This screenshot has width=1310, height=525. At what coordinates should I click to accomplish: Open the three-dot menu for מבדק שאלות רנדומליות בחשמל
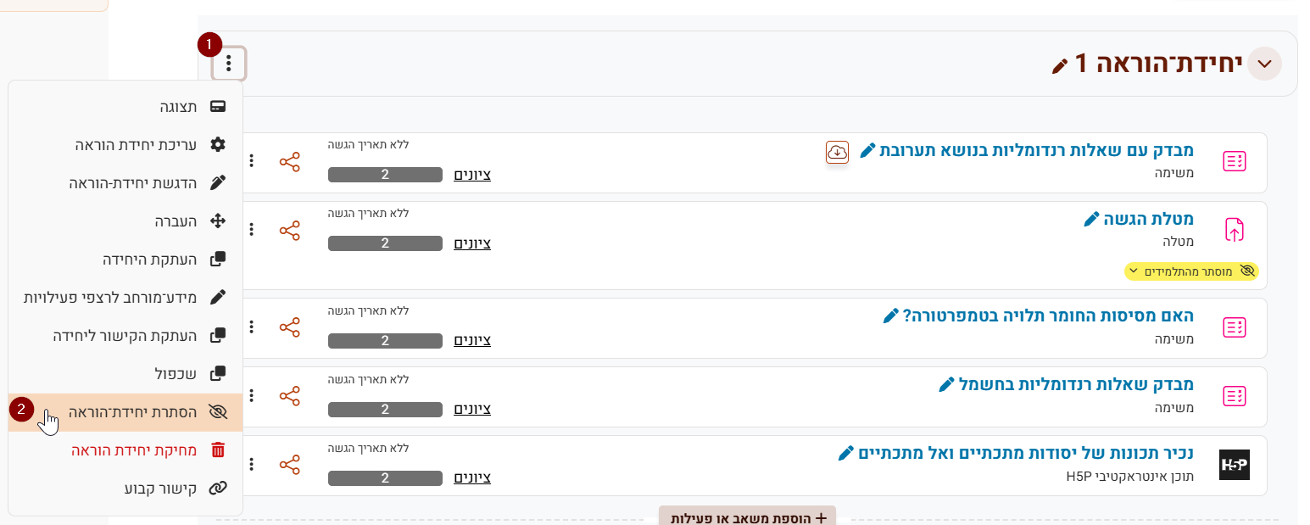click(251, 396)
